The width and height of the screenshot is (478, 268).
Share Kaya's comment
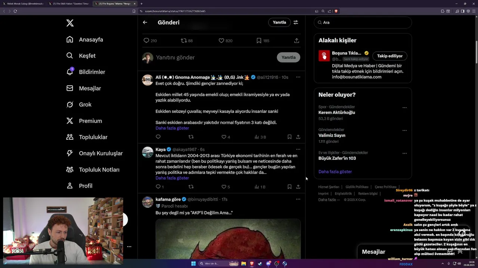tap(298, 187)
